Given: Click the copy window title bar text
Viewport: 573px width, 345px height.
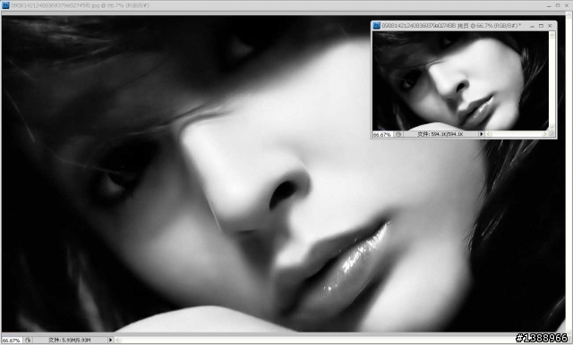Looking at the screenshot, I should click(x=451, y=26).
